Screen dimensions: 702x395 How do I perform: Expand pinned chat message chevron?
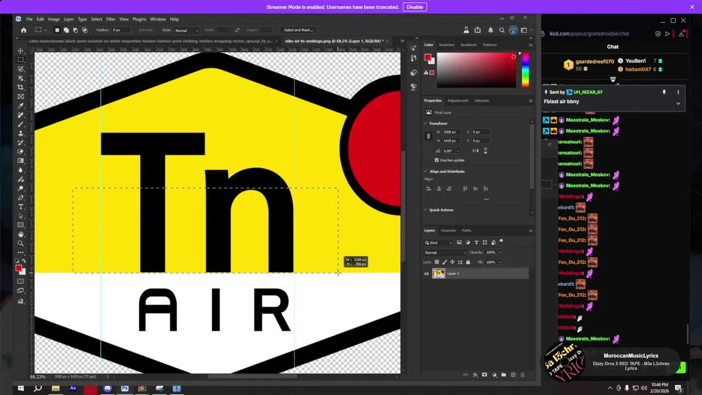(678, 103)
